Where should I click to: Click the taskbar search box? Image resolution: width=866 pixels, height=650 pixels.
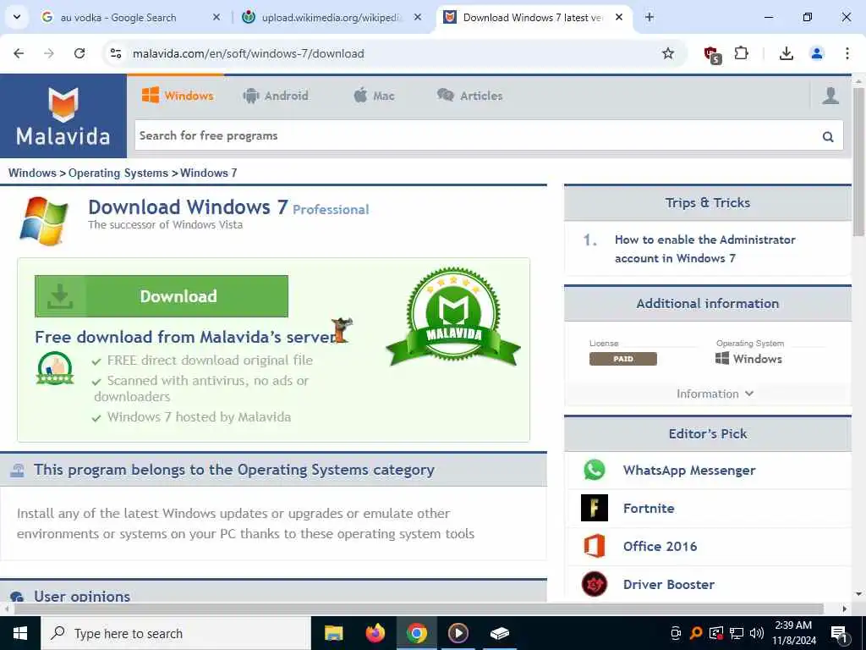coord(176,633)
